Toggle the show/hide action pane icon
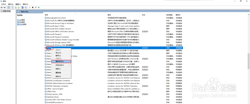The image size is (250, 104). click(x=25, y=7)
